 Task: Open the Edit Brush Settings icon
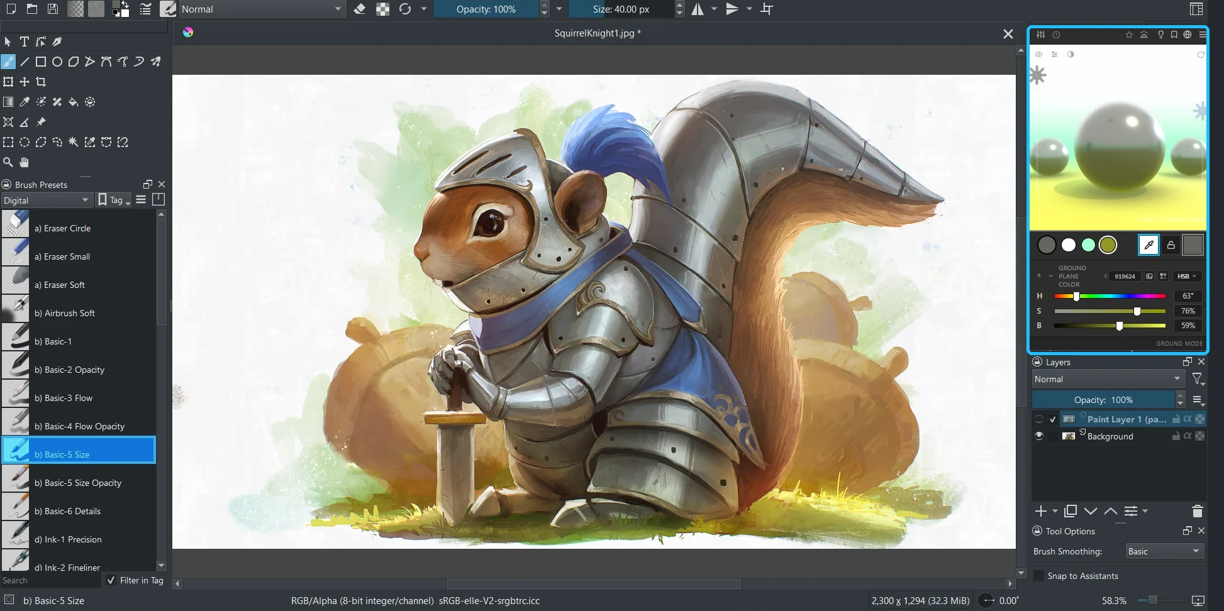coord(145,9)
